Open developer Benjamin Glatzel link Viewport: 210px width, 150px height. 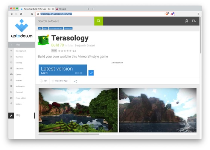tap(85, 45)
